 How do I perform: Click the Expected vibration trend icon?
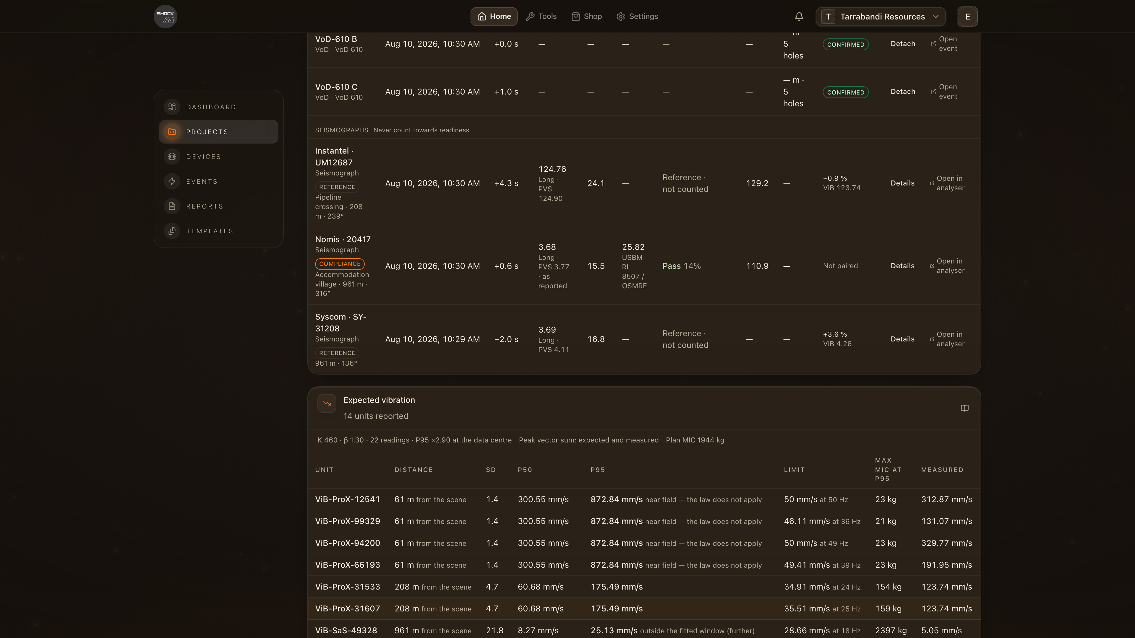(x=327, y=403)
